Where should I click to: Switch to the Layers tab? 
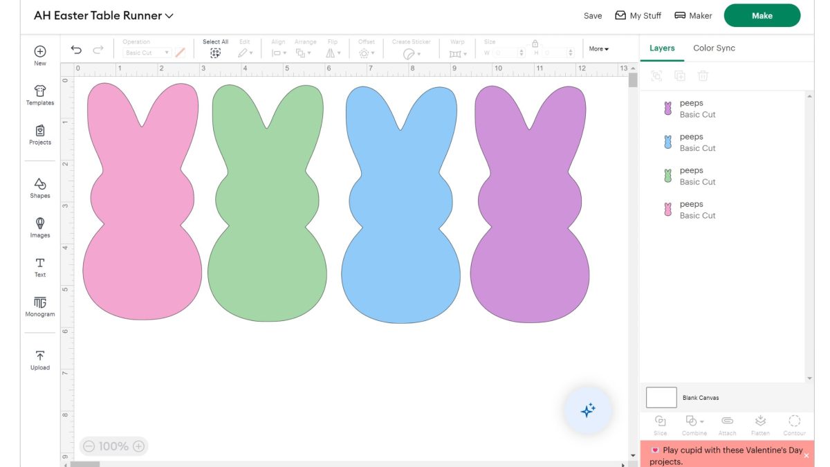point(662,48)
